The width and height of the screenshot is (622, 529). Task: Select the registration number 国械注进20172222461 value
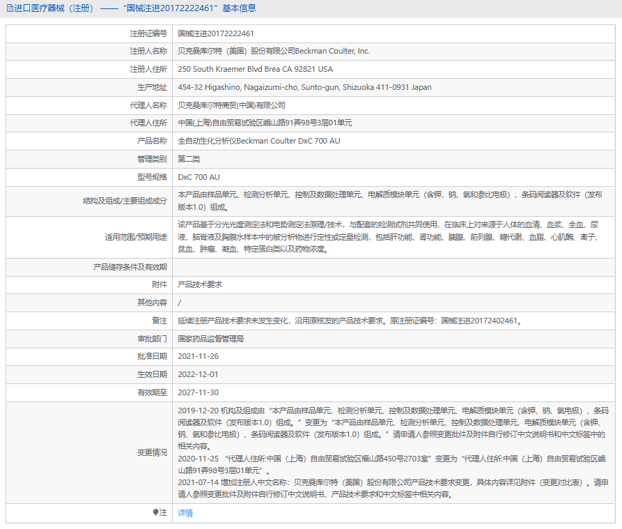(216, 33)
